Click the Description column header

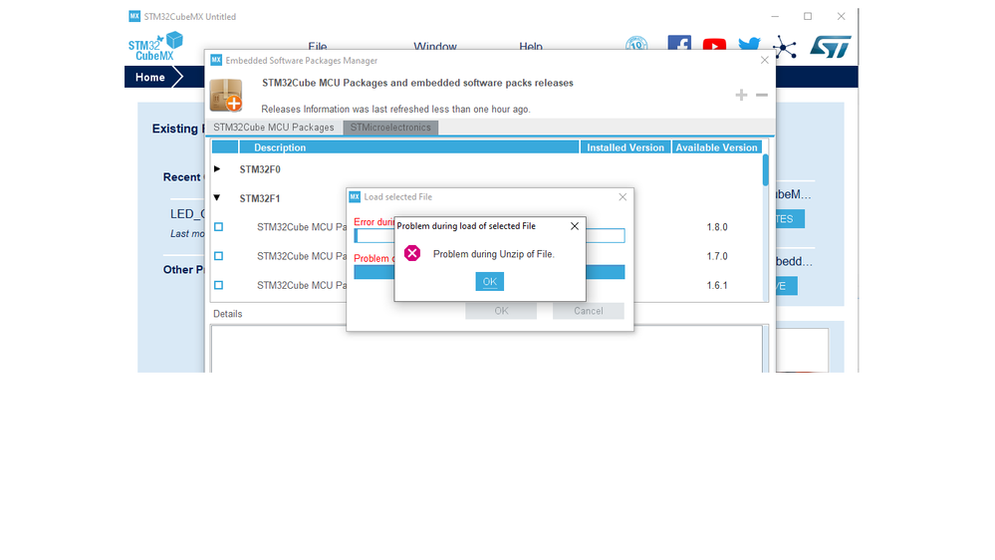point(409,147)
